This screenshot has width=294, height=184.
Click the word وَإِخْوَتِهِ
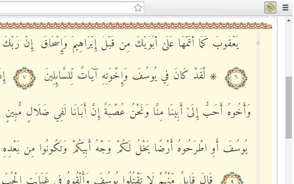click(x=115, y=77)
